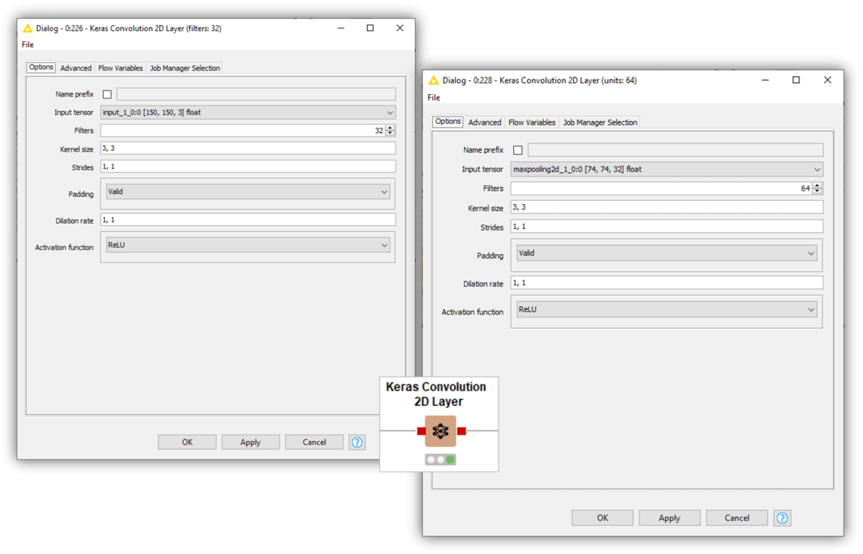Click Filters field showing 32
Image resolution: width=863 pixels, height=554 pixels.
coord(243,130)
